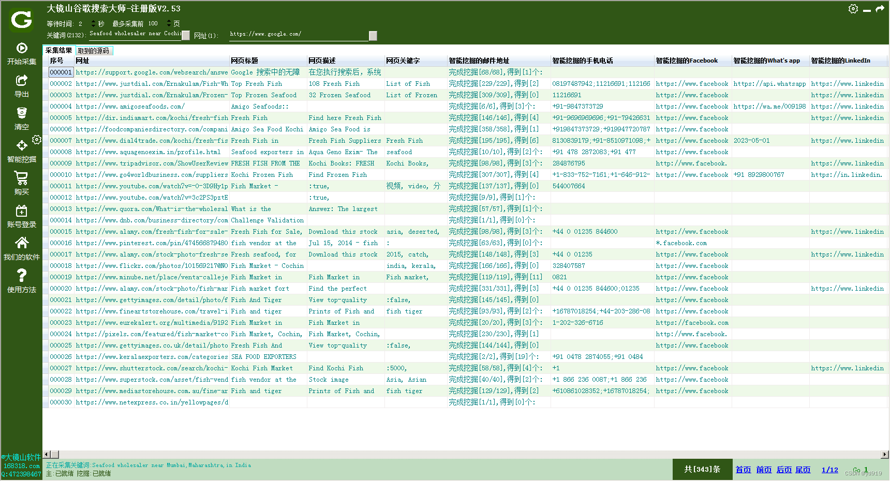Minimize the window with the dash icon
This screenshot has height=481, width=890.
(x=867, y=10)
